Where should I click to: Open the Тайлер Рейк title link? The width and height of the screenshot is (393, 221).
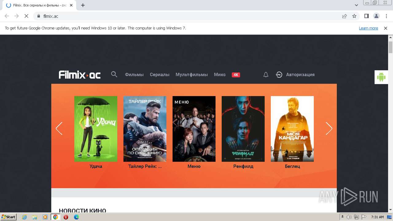tap(145, 166)
